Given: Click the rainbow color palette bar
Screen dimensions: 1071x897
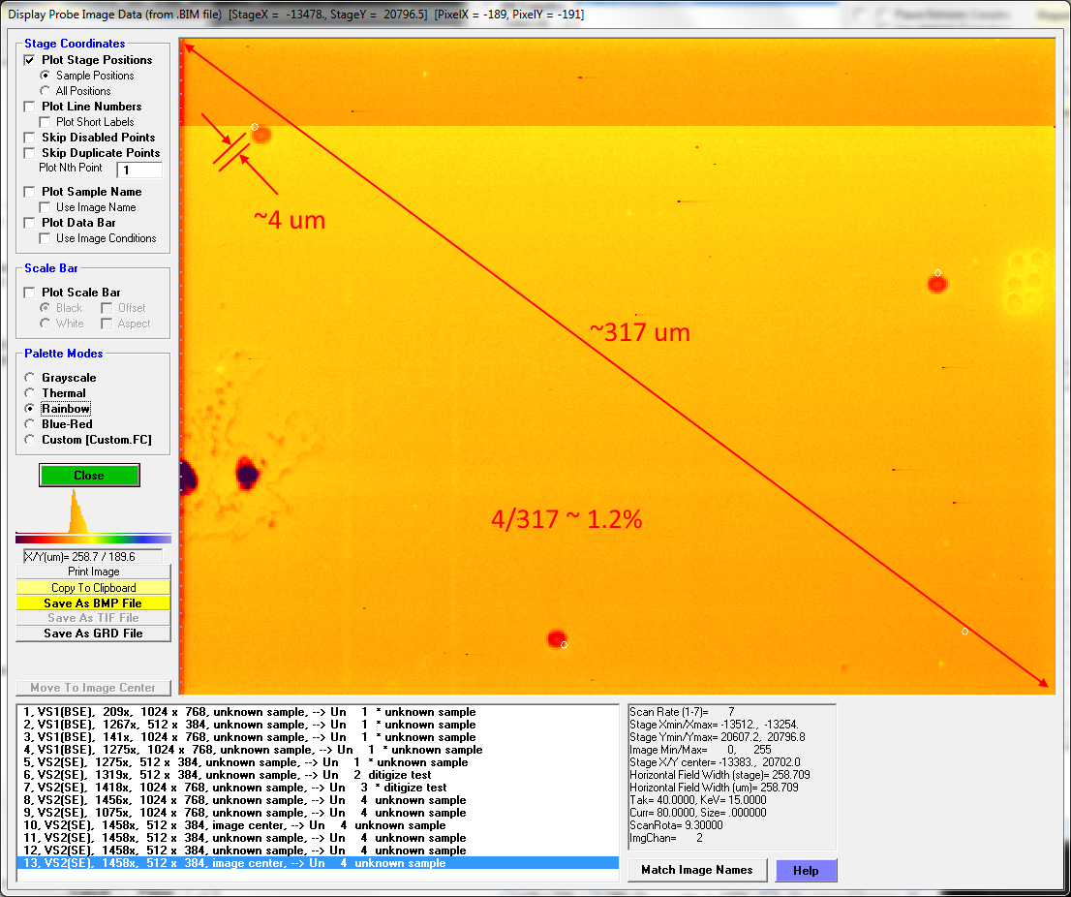Looking at the screenshot, I should (93, 539).
